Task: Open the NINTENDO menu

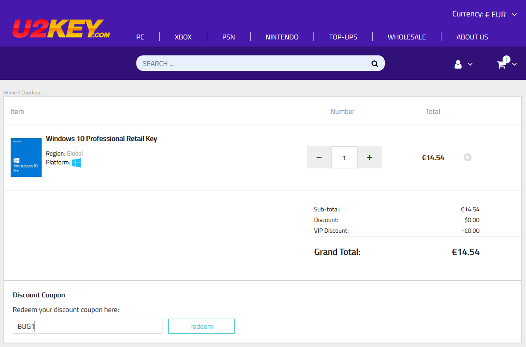Action: point(282,37)
